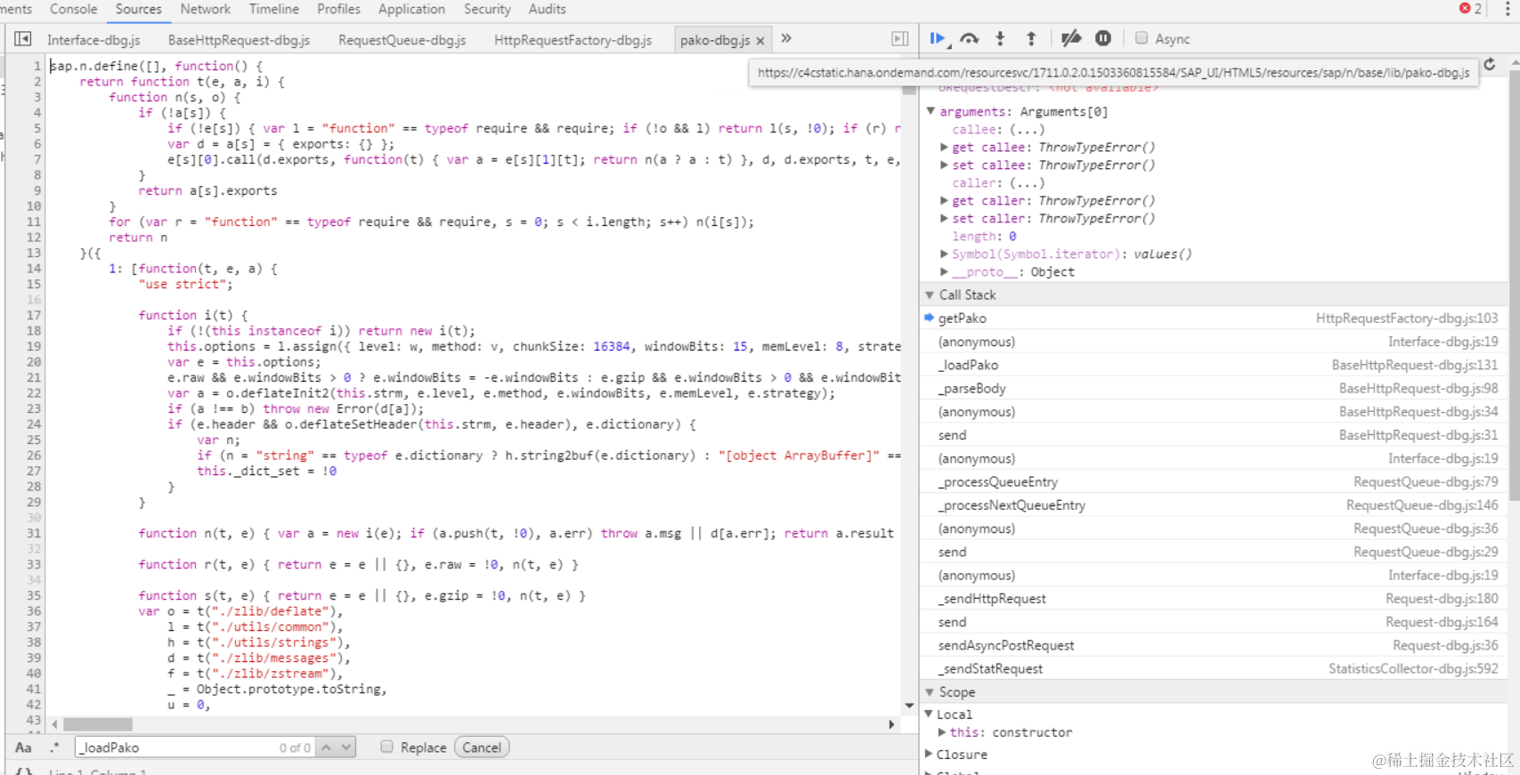This screenshot has height=775, width=1520.
Task: Pretty print source braces icon
Action: [24, 771]
